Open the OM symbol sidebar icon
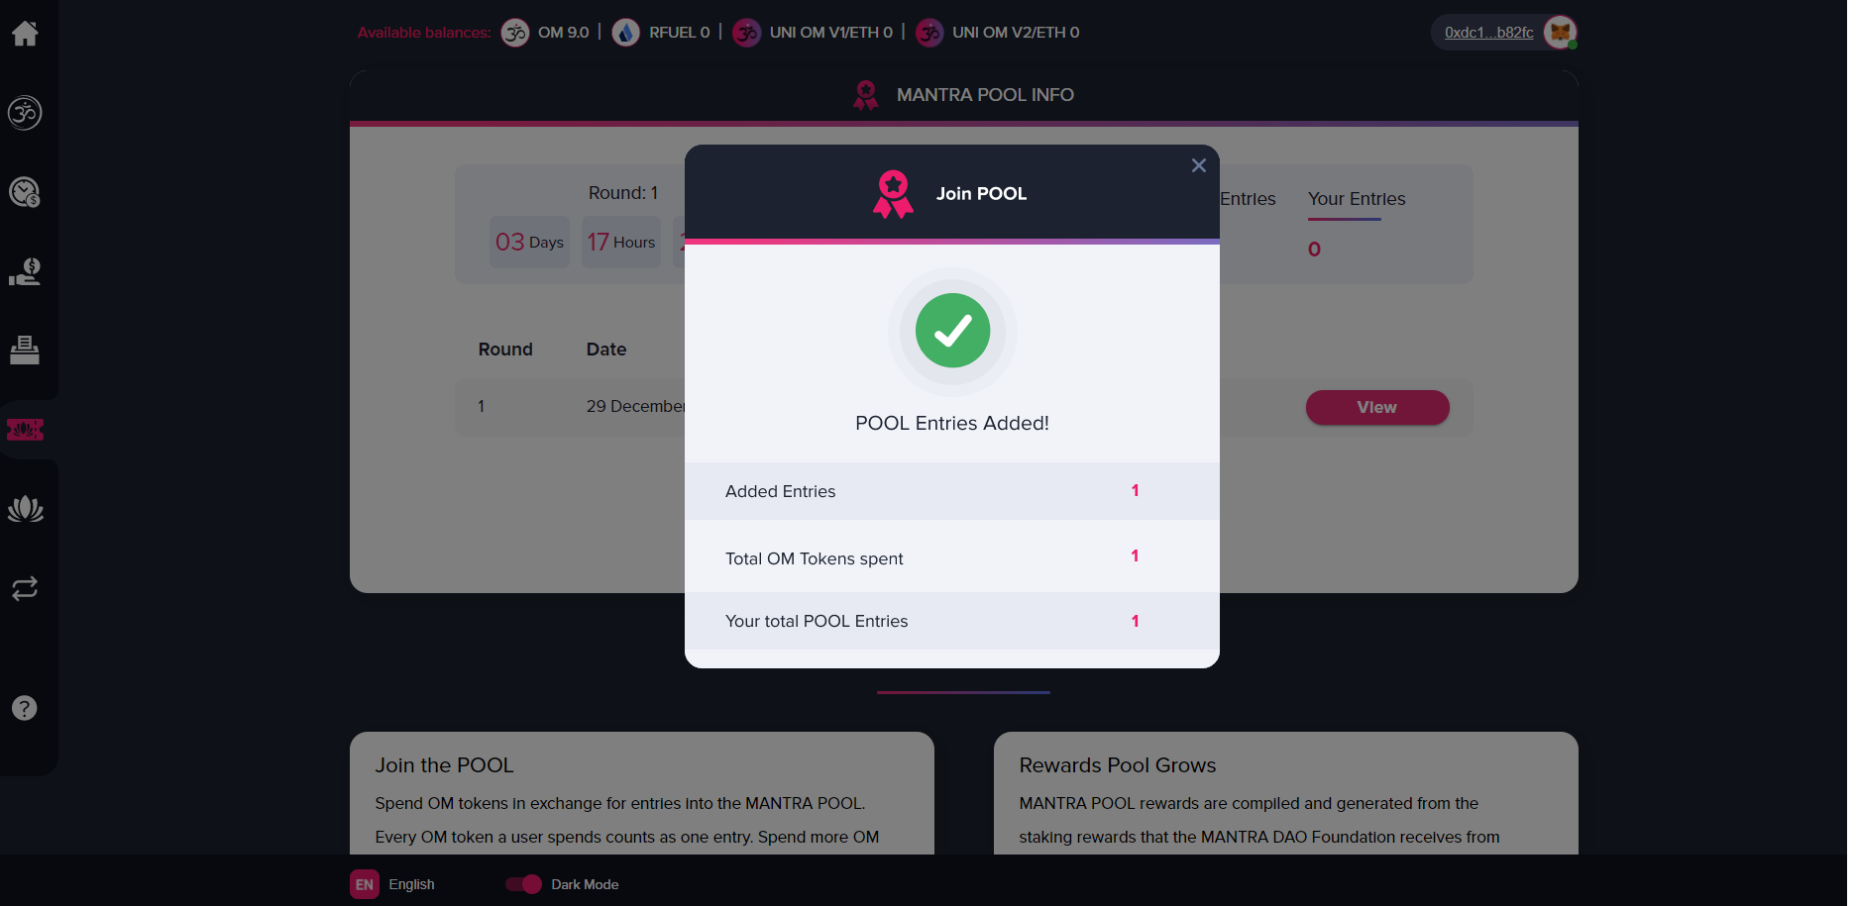 25,113
